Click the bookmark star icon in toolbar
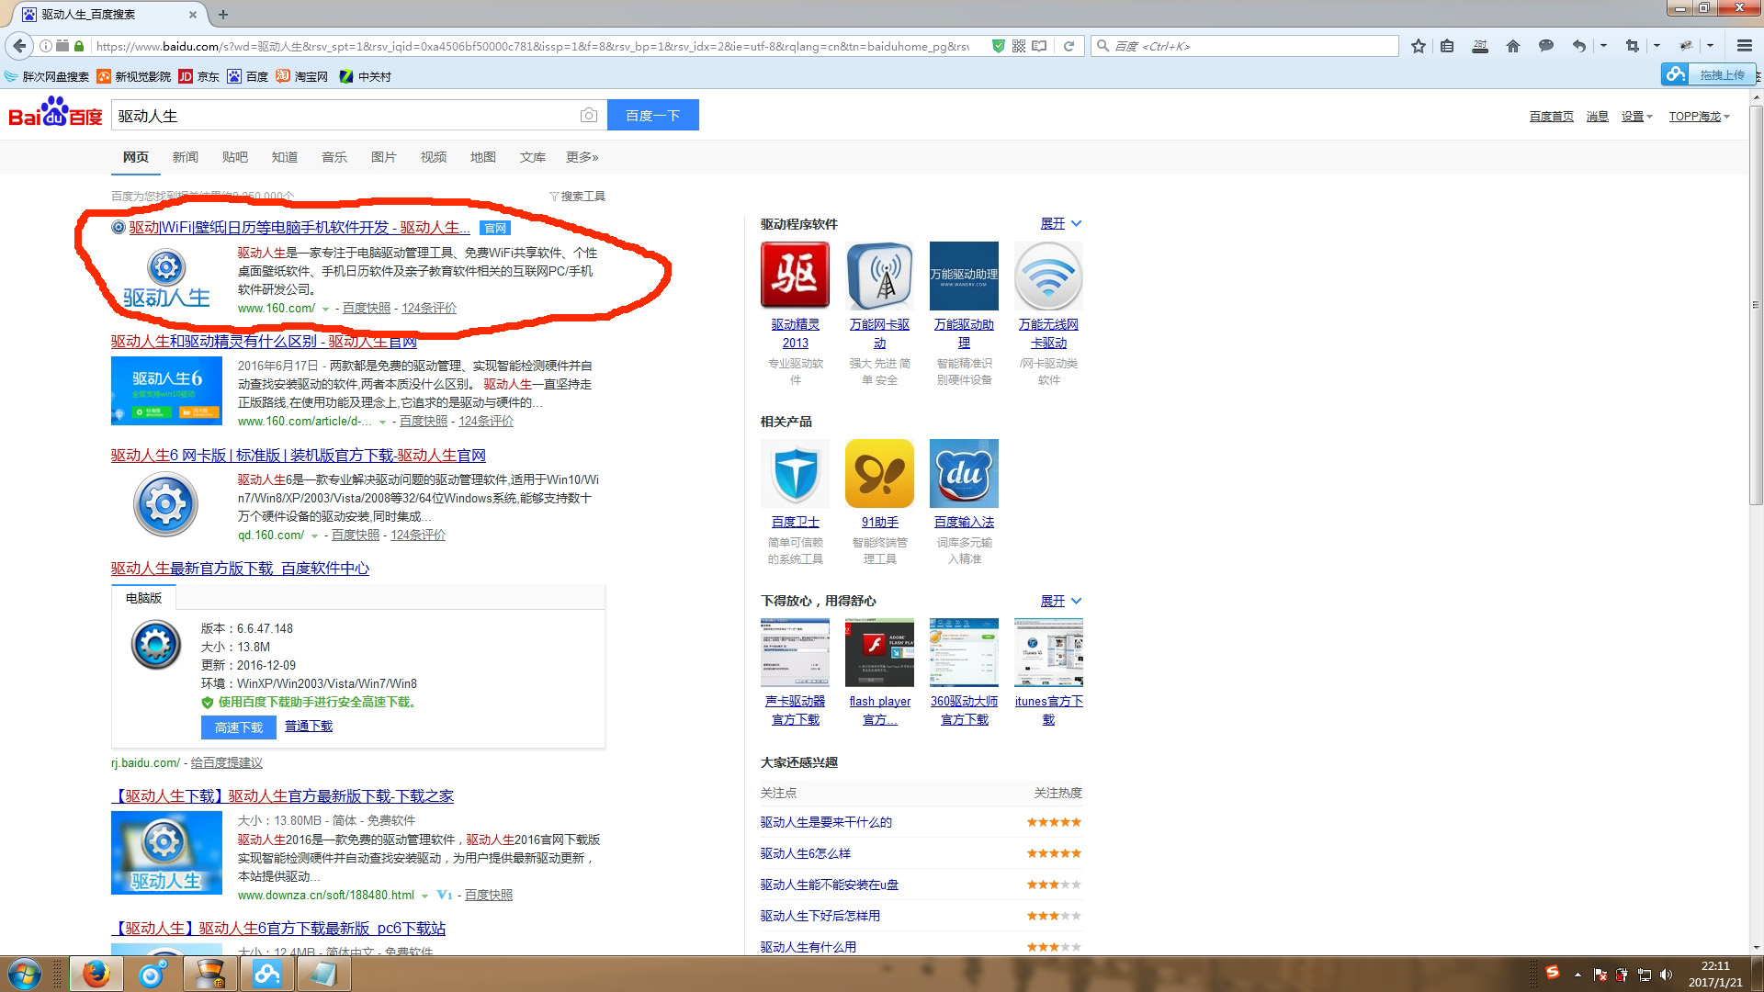 coord(1419,46)
